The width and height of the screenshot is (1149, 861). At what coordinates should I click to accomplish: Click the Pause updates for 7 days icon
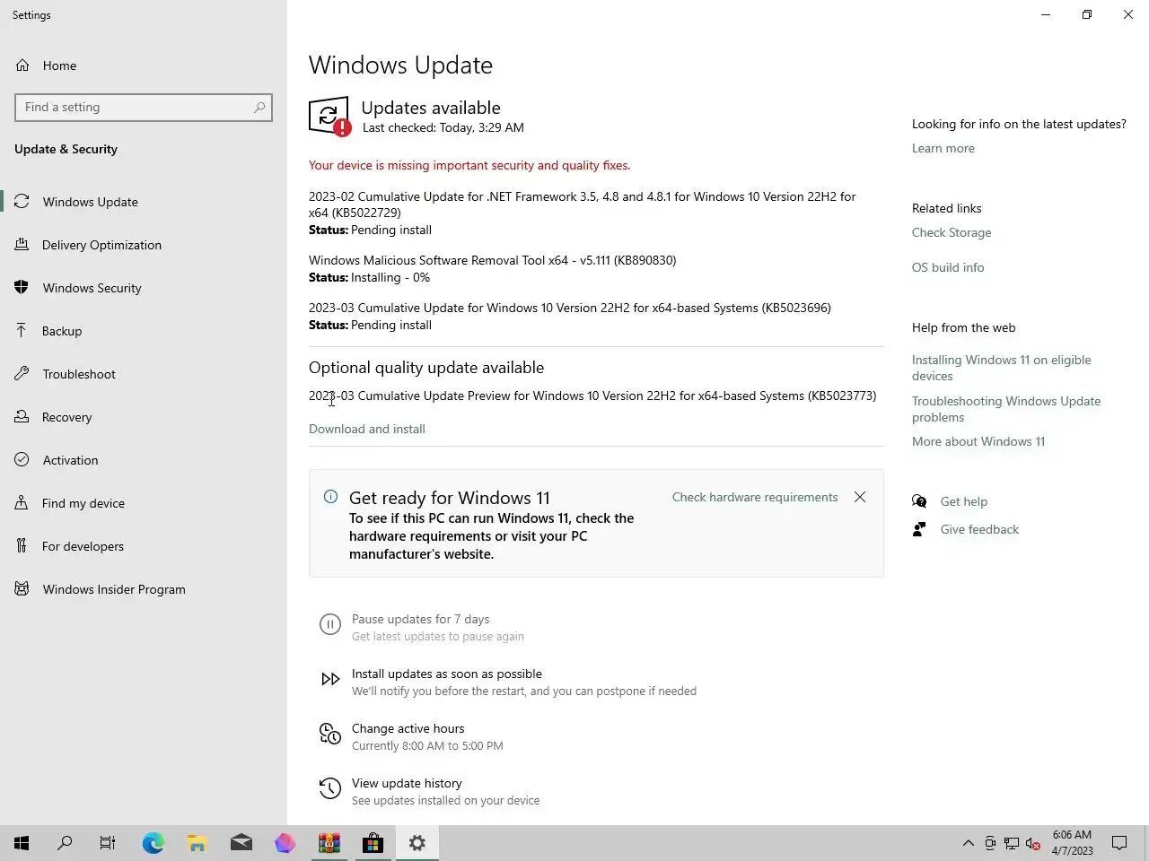pos(330,625)
